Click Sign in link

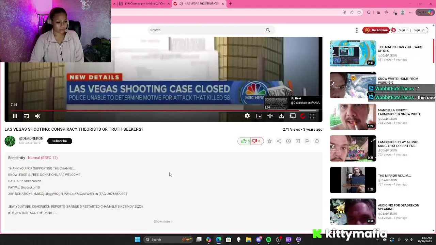(x=403, y=30)
